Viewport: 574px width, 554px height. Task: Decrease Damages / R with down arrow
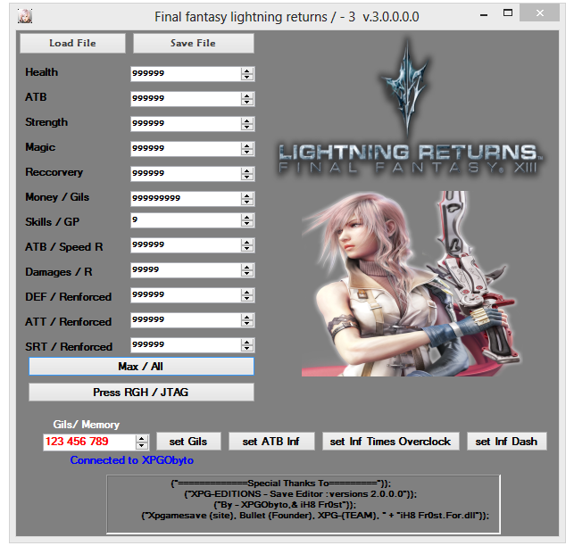pos(247,272)
